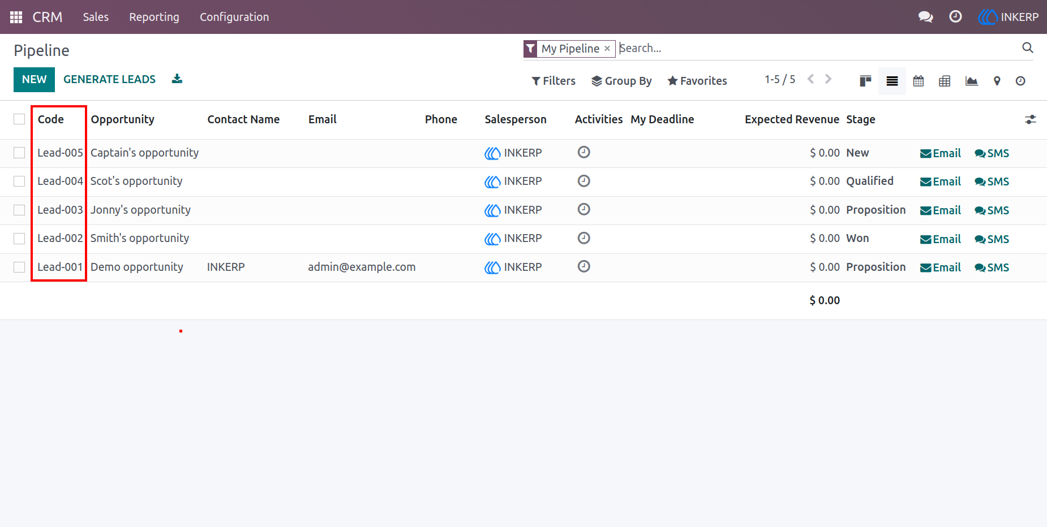Click activity clock for Scot's opportunity
Viewport: 1047px width, 527px height.
[x=584, y=181]
